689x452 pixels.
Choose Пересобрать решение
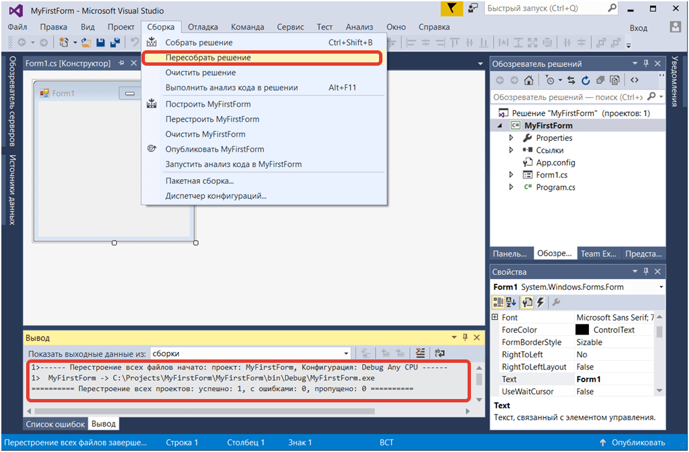(262, 58)
